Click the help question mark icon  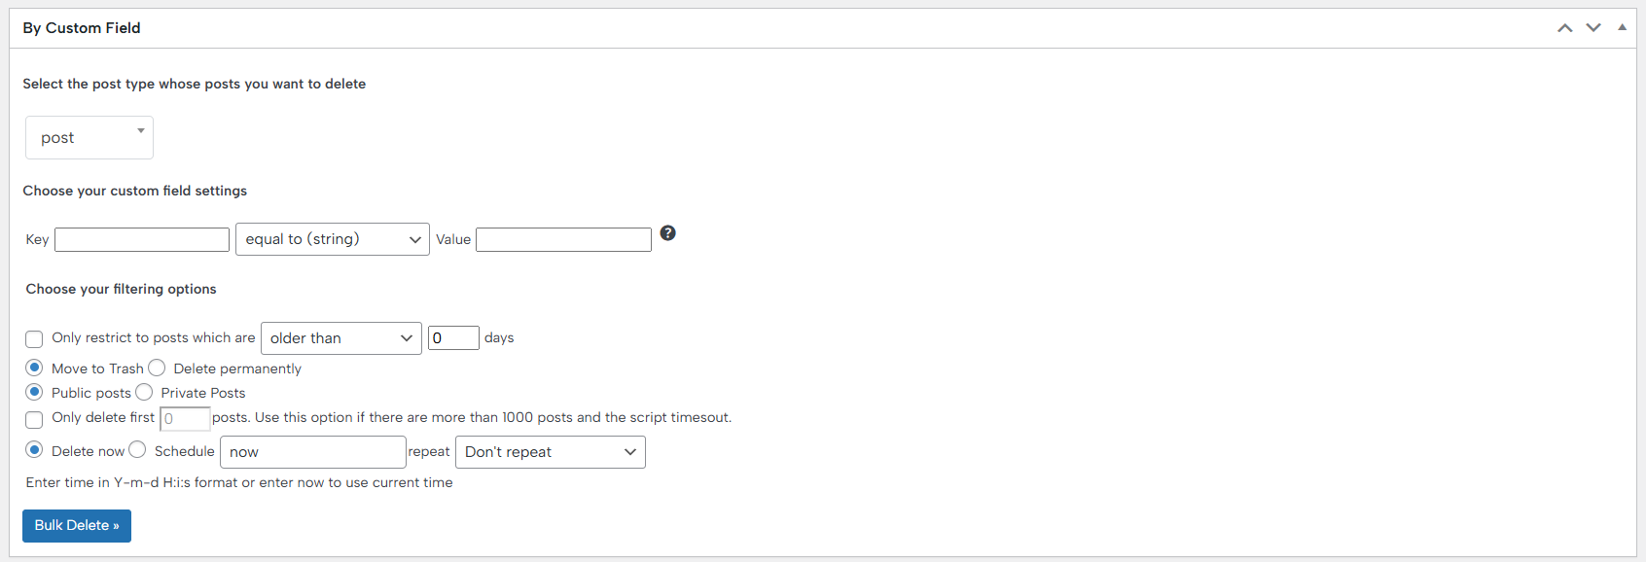click(x=667, y=233)
